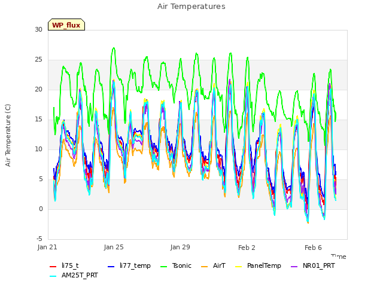Click the Jan 21 x-axis tick label
The width and height of the screenshot is (383, 287).
pos(47,247)
